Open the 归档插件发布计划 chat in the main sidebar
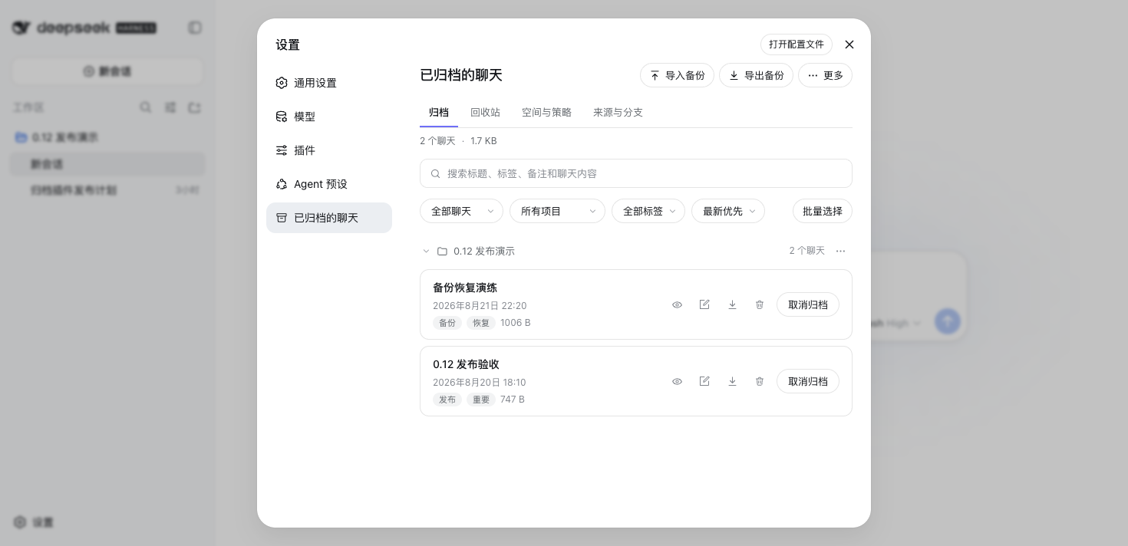 click(107, 190)
